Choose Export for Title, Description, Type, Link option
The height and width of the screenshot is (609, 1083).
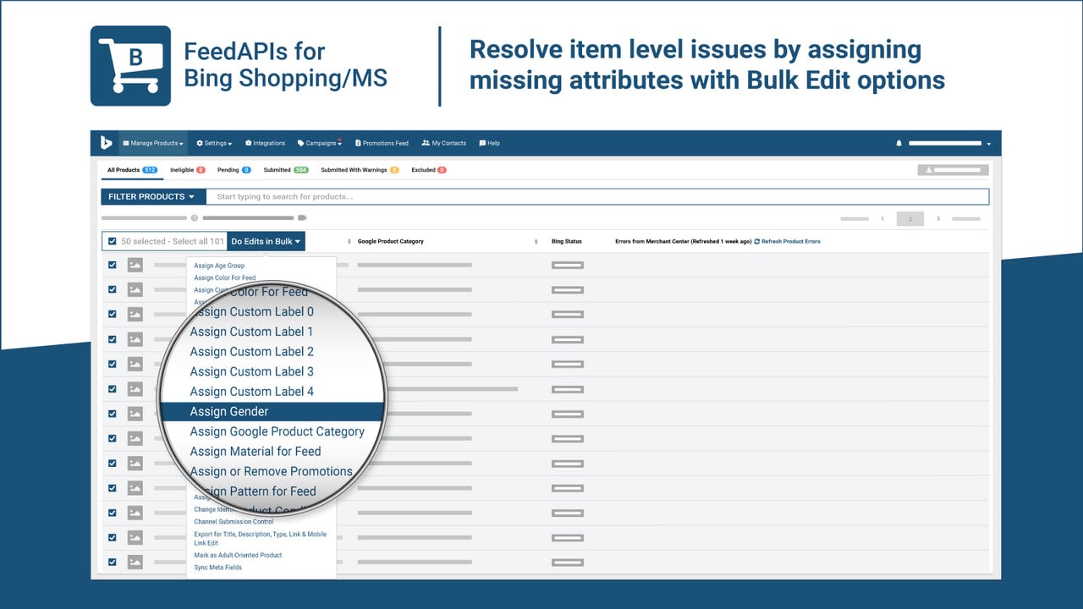[x=261, y=538]
